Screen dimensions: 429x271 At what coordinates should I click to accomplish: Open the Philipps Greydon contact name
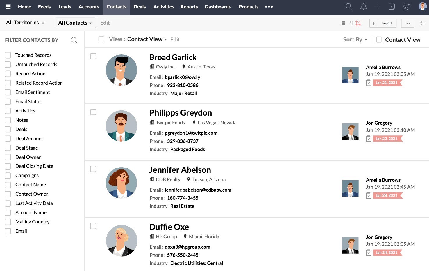point(180,113)
